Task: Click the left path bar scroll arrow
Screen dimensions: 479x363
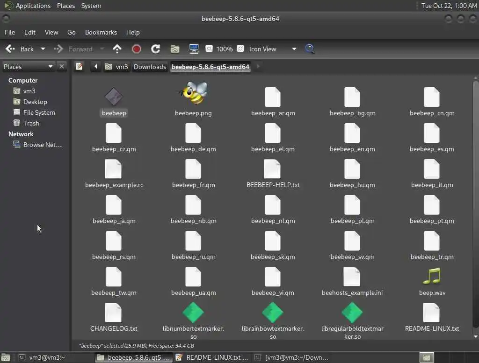Action: [x=95, y=66]
